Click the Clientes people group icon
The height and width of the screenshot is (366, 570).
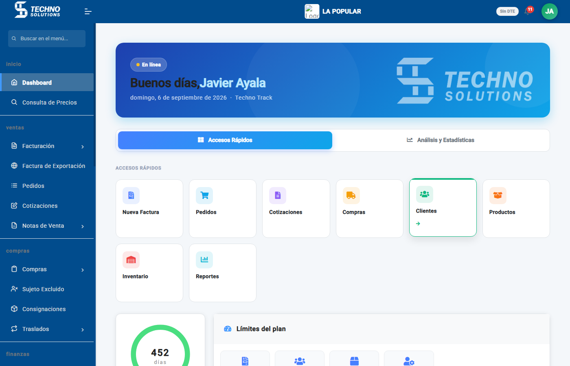tap(424, 194)
